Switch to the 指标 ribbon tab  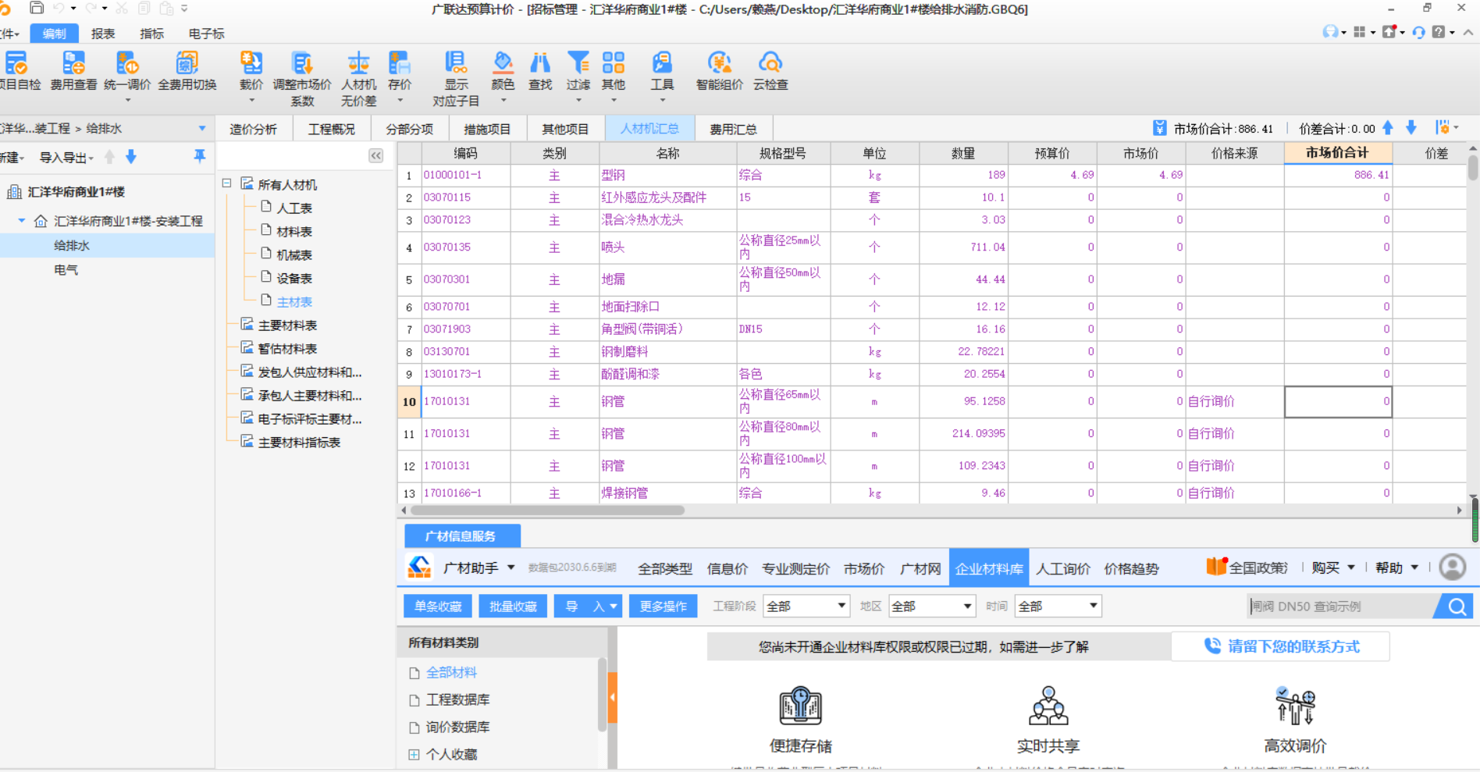point(151,34)
